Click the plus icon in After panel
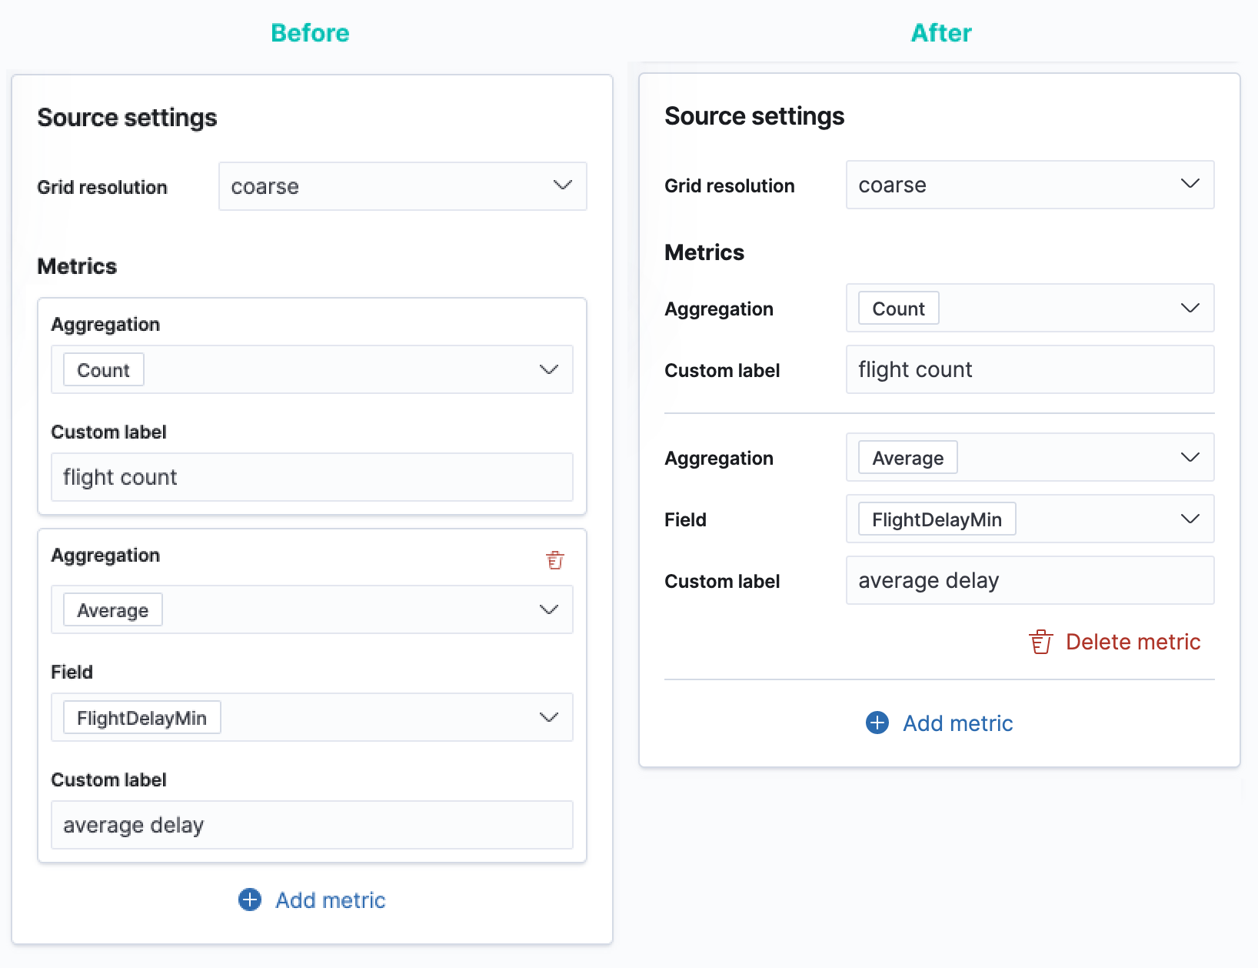Screen dimensions: 1258x968 (x=877, y=723)
